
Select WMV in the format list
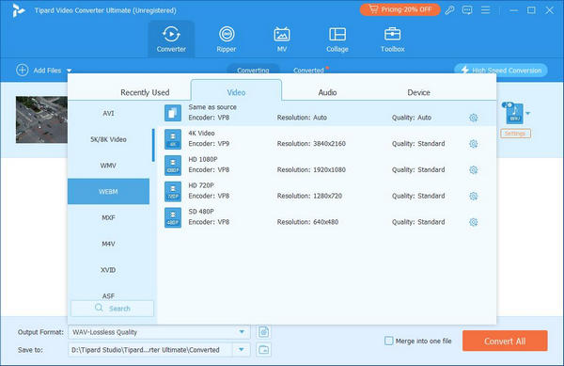108,166
